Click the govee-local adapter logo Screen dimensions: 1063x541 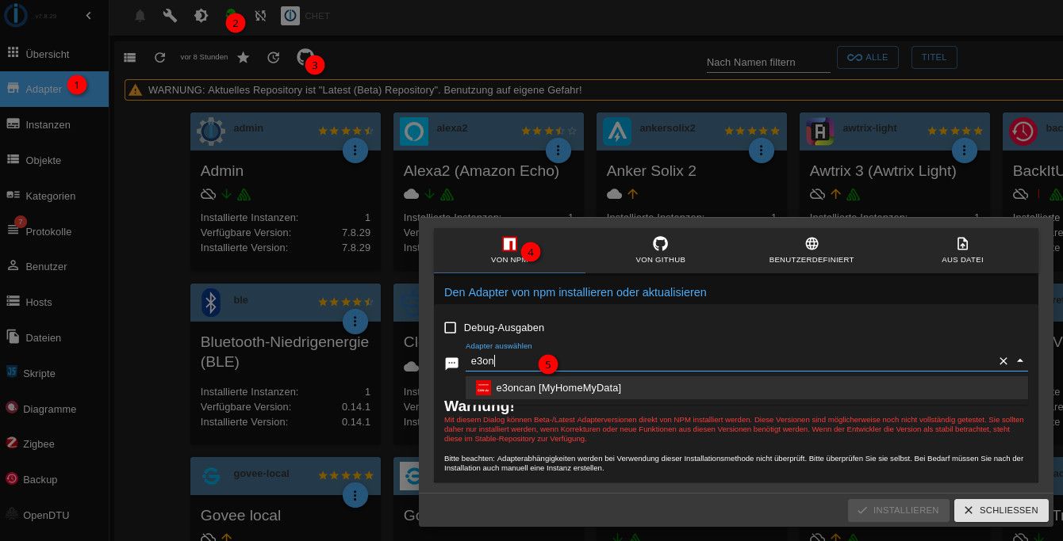coord(211,476)
